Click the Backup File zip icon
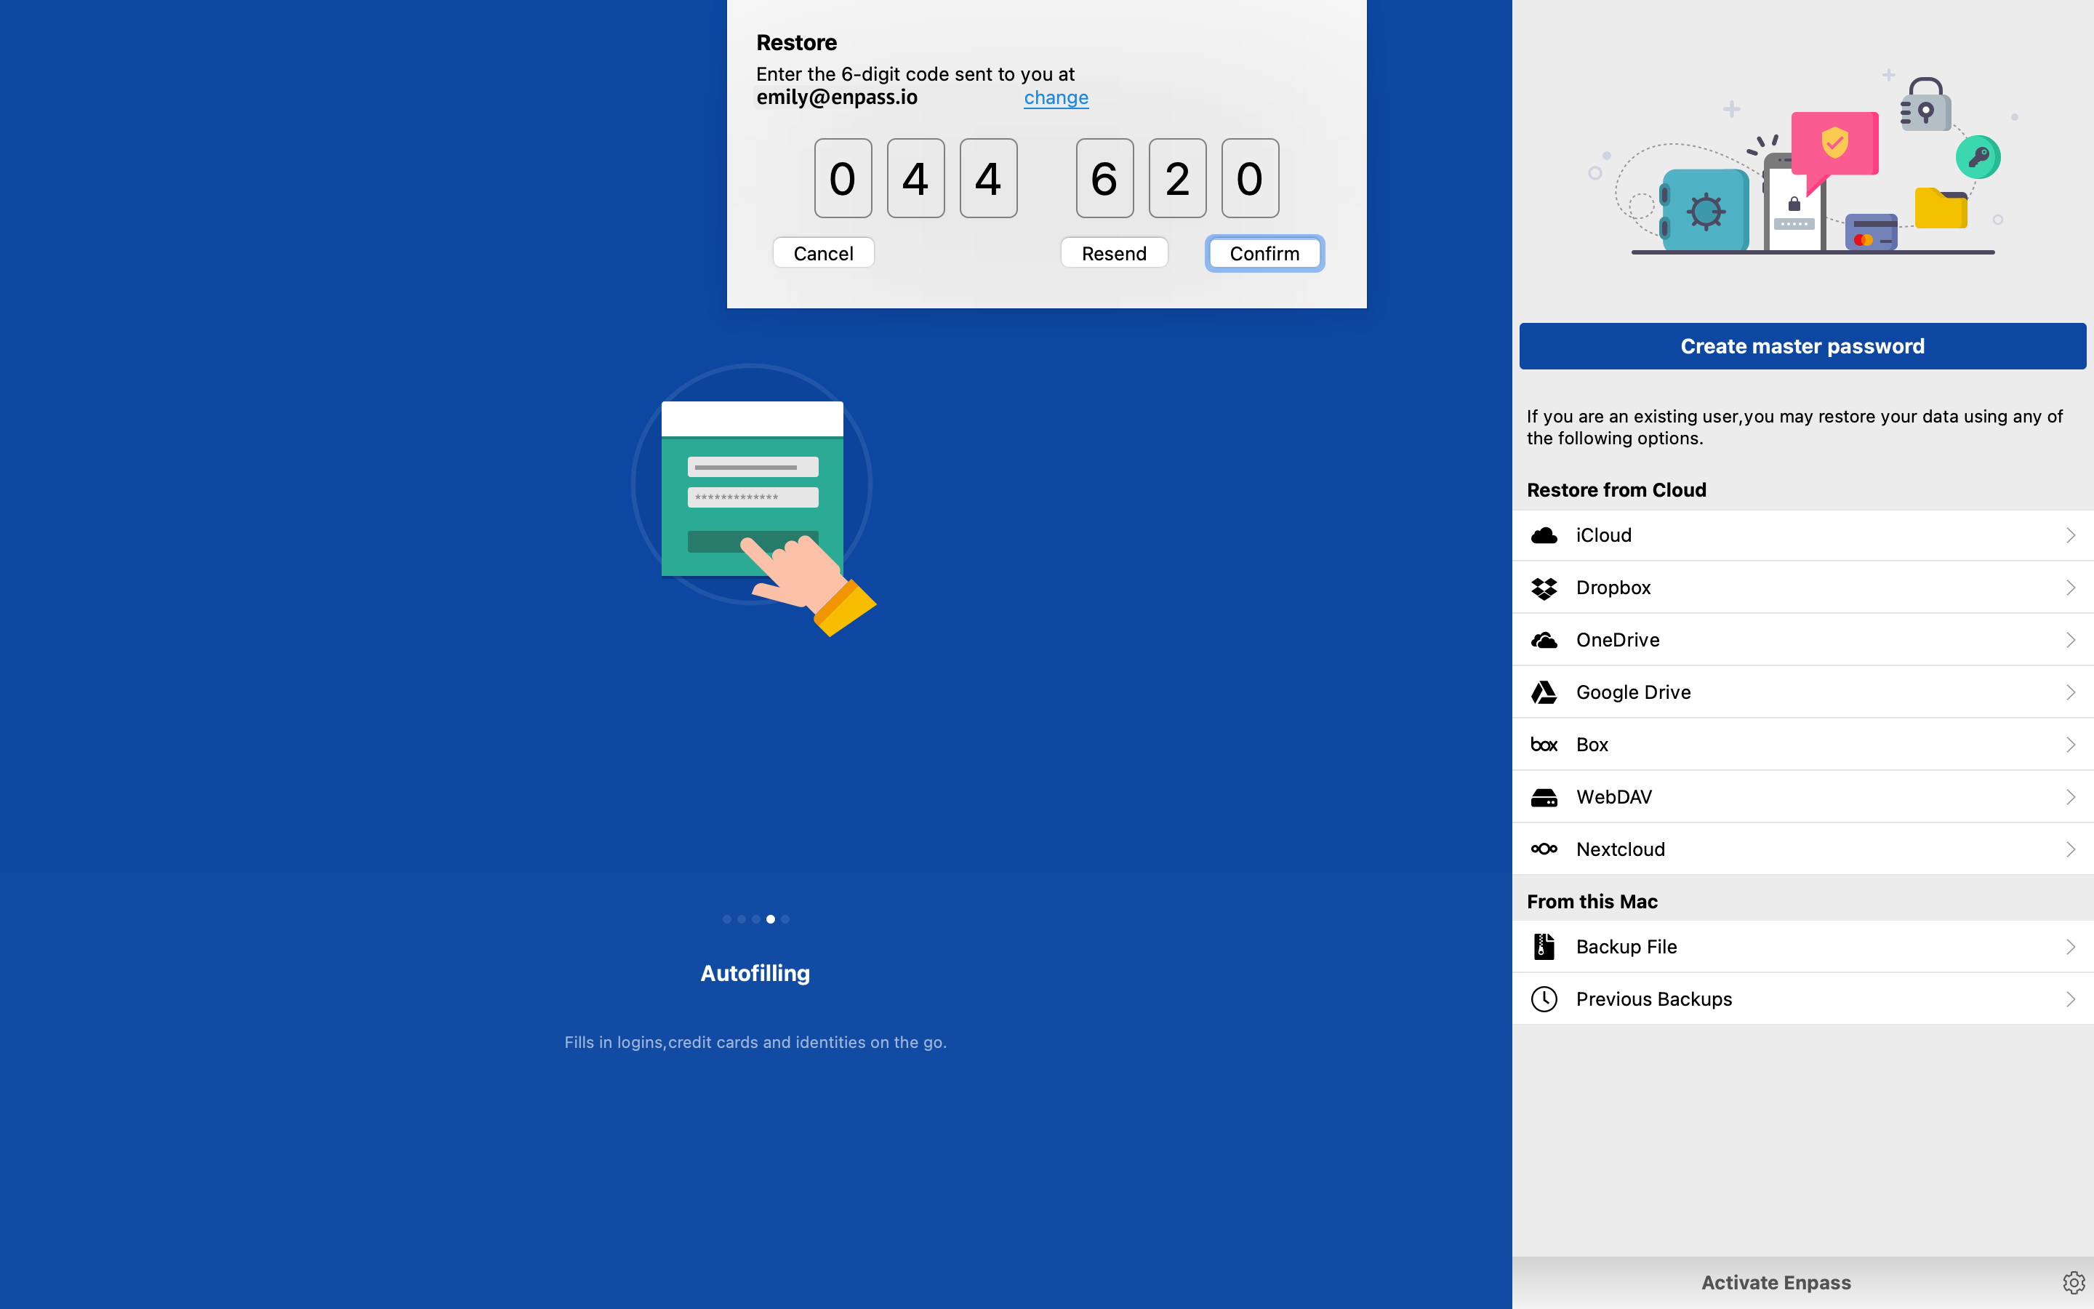2094x1309 pixels. click(1544, 946)
